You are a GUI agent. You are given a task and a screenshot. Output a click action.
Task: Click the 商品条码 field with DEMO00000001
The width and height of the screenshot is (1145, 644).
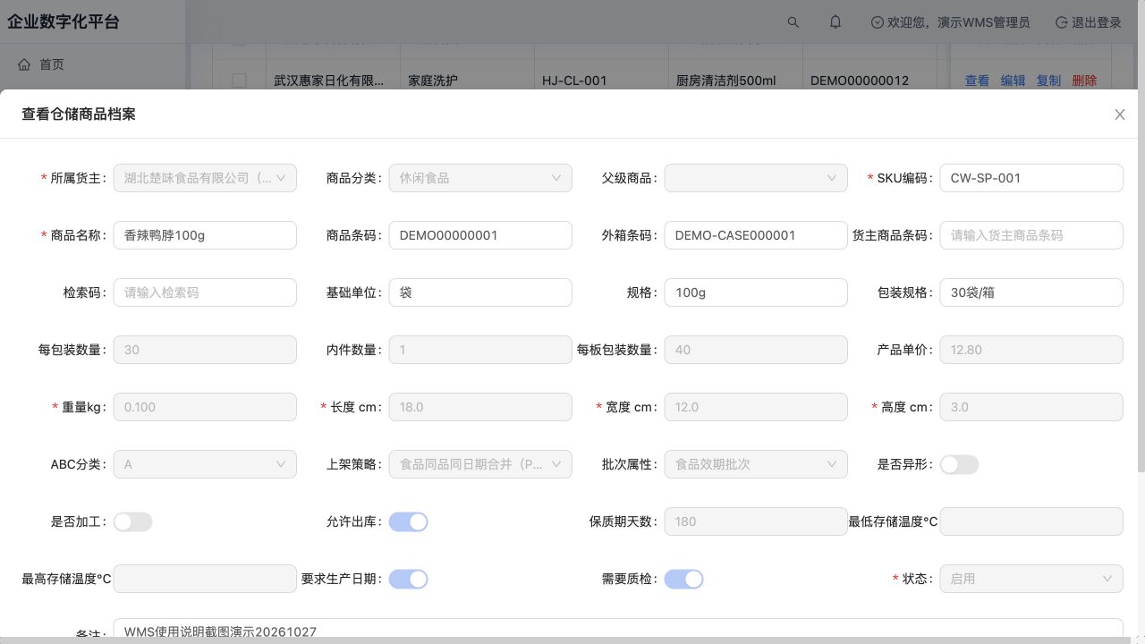[x=480, y=235]
